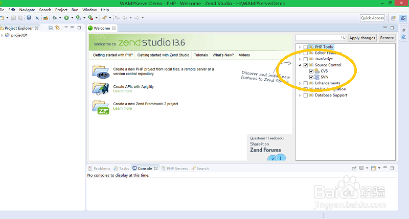The image size is (409, 219).
Task: Click the Display Selected Console icon
Action: tap(361, 168)
